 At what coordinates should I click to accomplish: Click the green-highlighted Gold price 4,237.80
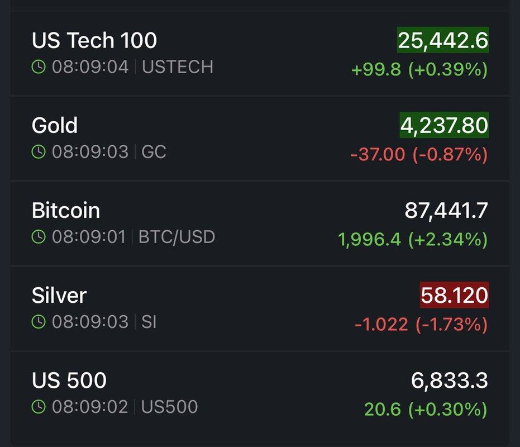(444, 125)
